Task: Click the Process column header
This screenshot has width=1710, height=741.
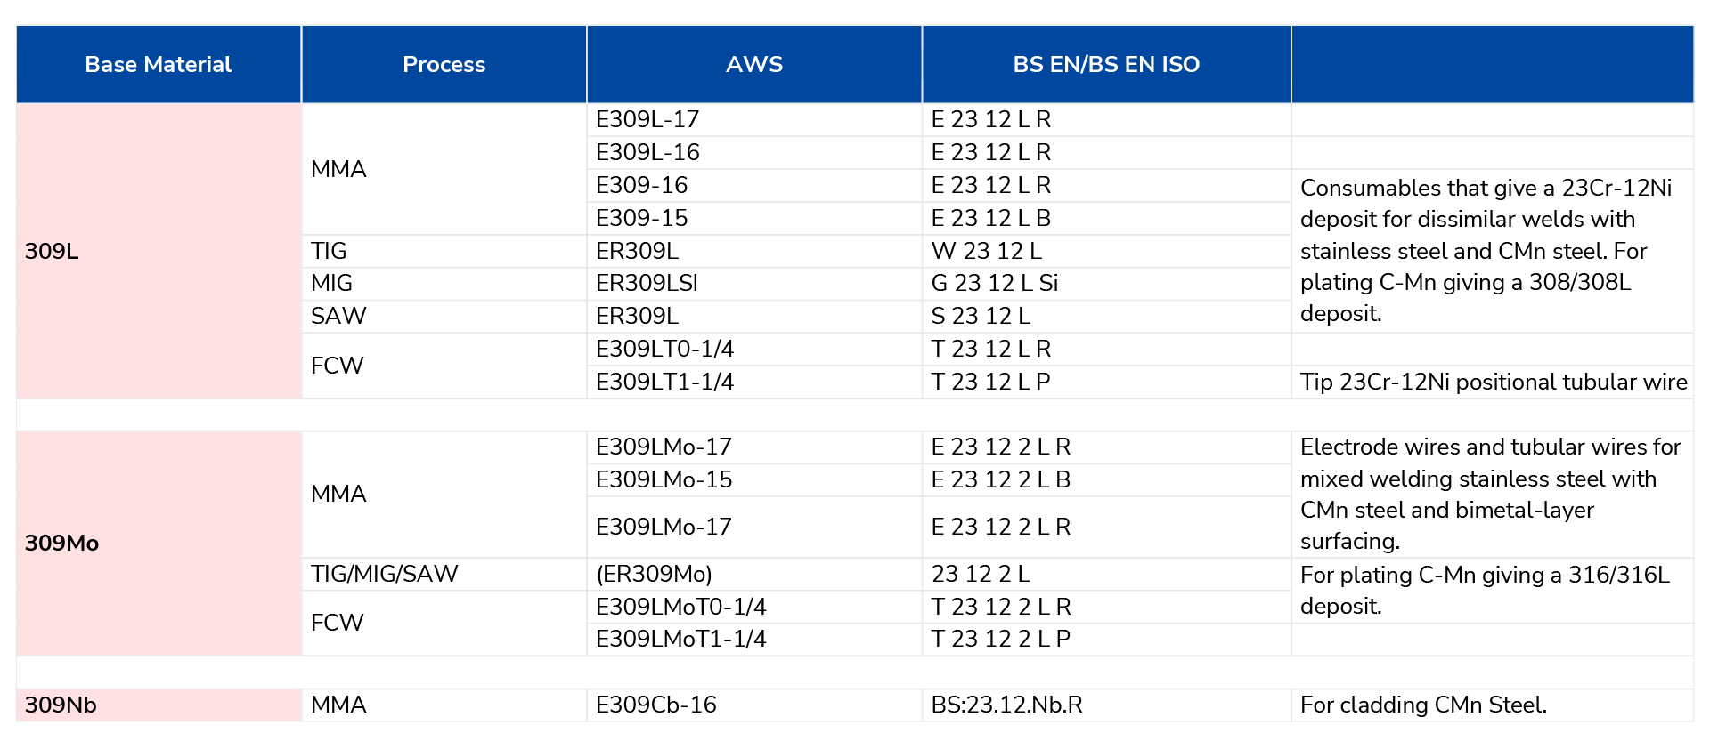Action: pyautogui.click(x=444, y=64)
